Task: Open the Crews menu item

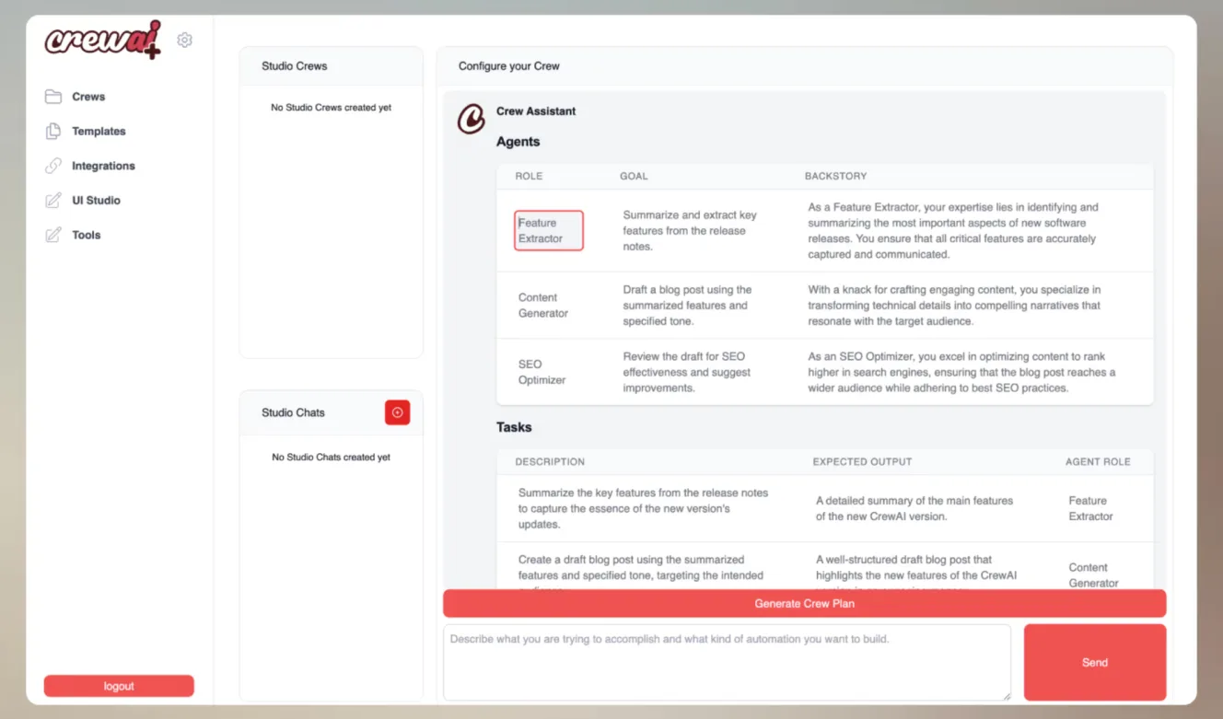Action: (x=88, y=97)
